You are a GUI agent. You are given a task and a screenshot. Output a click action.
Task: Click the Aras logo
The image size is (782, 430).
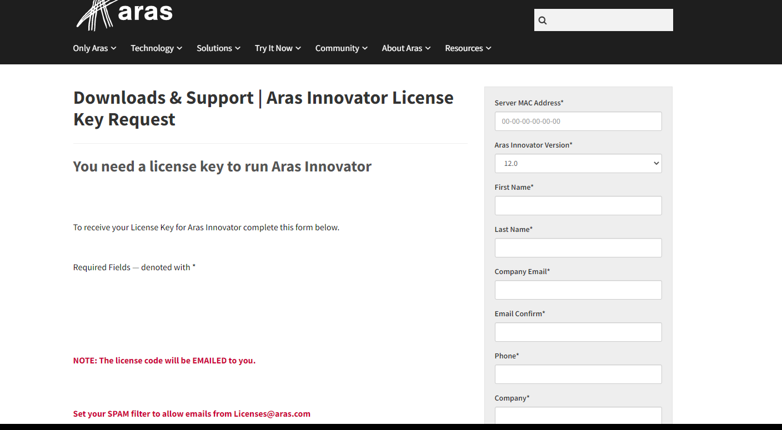(x=125, y=14)
